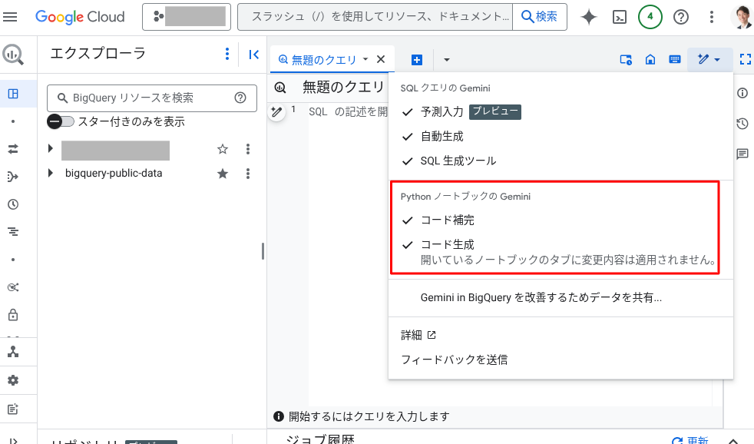Screen dimensions: 754x444
Task: Expand the bigquery-public-data tree node
Action: click(x=50, y=173)
